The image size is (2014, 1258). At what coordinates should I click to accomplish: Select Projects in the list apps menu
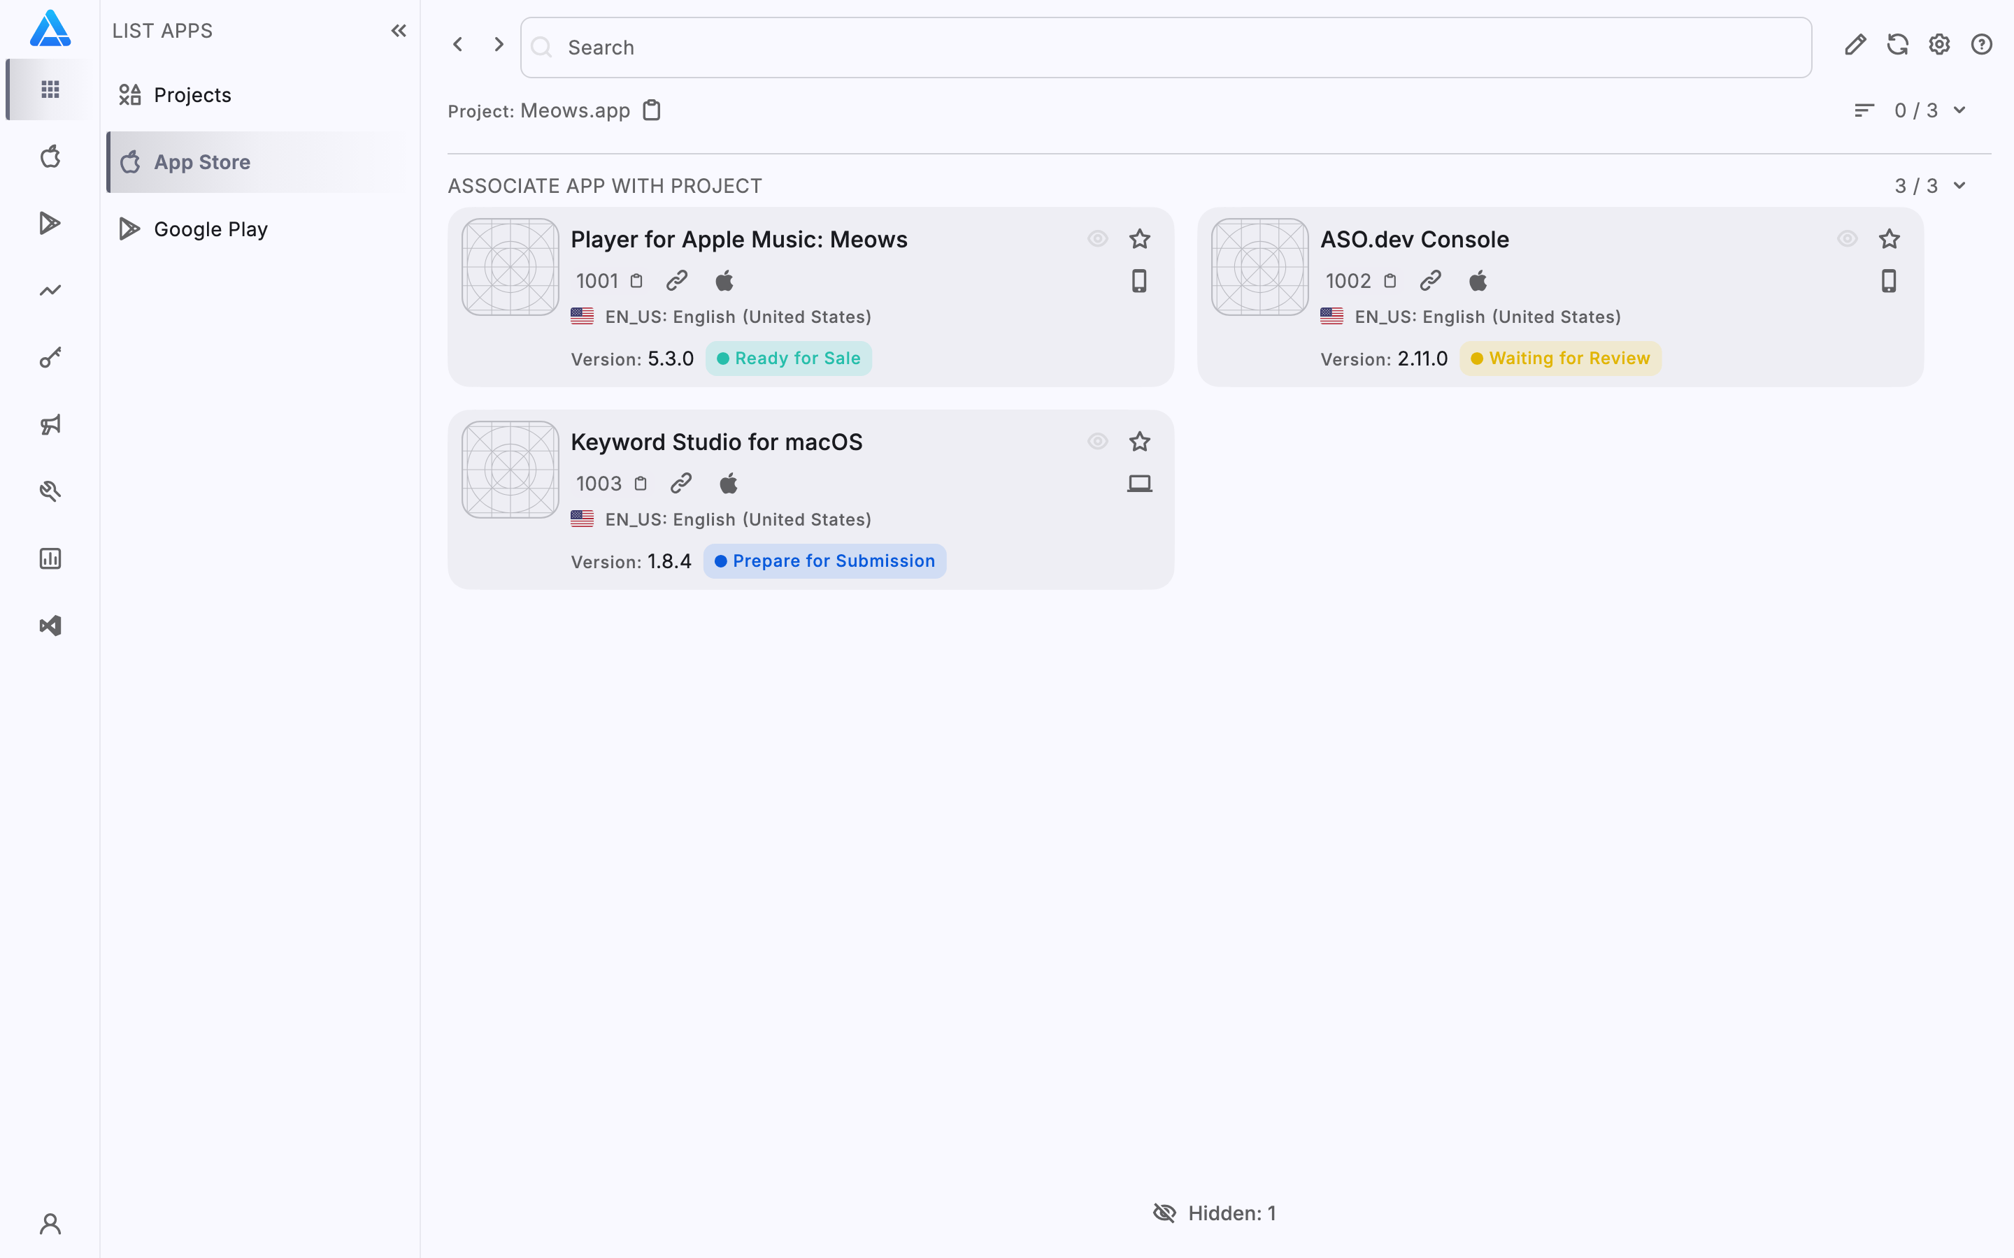(258, 95)
